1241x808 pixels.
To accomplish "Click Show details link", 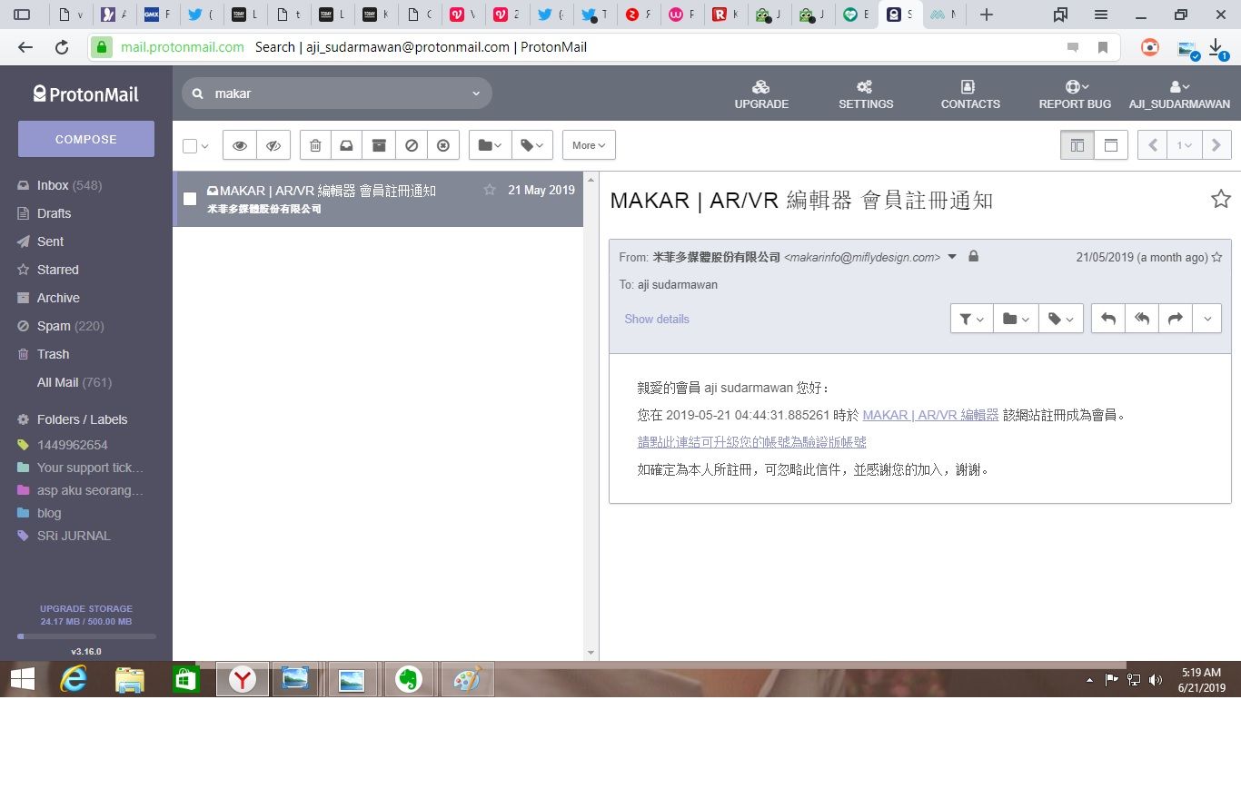I will pyautogui.click(x=657, y=319).
